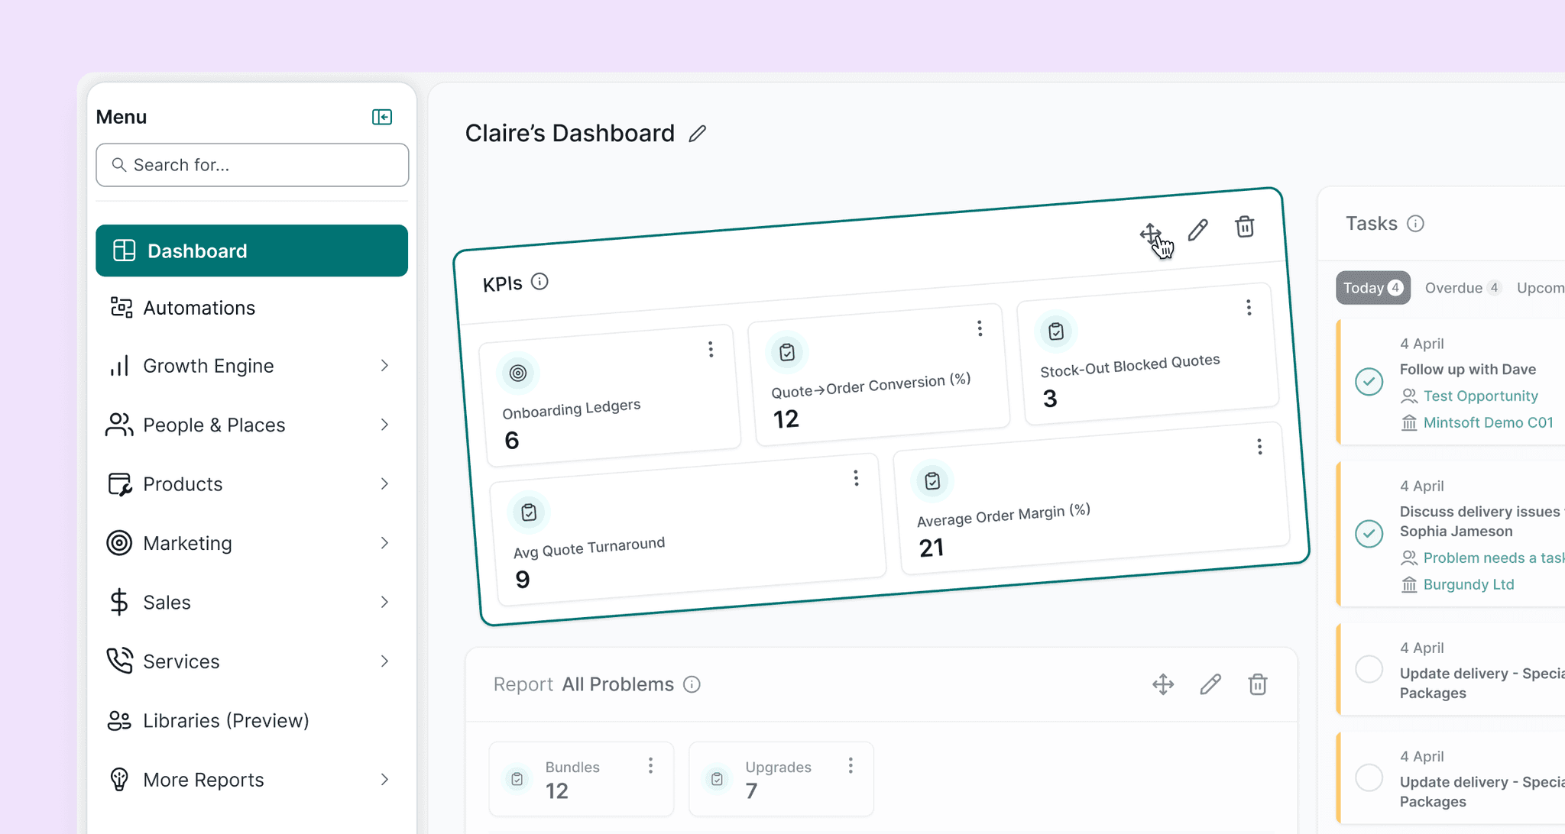The height and width of the screenshot is (834, 1565).
Task: Click Average Order Margin clipboard icon
Action: pos(932,481)
